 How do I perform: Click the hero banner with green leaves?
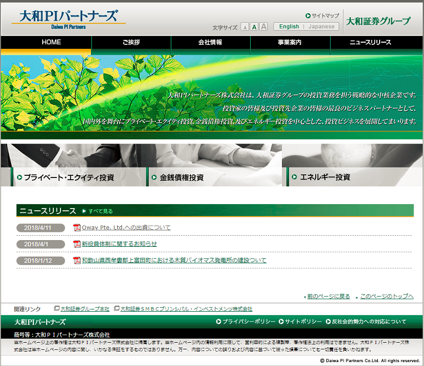coord(212,93)
